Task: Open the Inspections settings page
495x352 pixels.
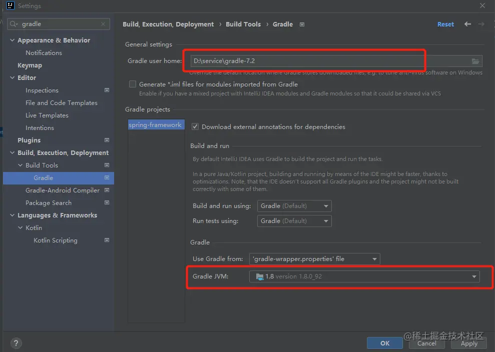Action: pyautogui.click(x=42, y=90)
